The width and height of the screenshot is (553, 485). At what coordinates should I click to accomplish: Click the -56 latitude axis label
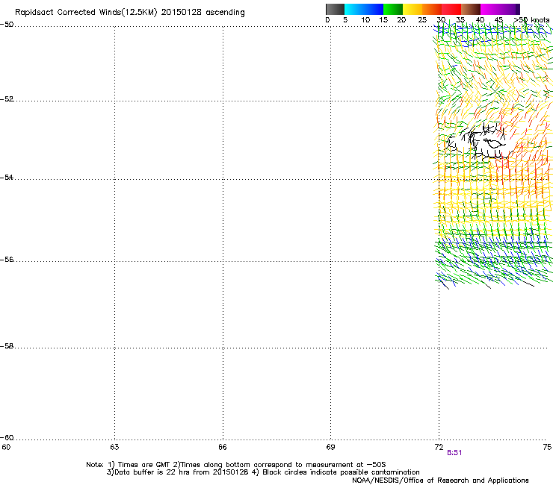7,260
